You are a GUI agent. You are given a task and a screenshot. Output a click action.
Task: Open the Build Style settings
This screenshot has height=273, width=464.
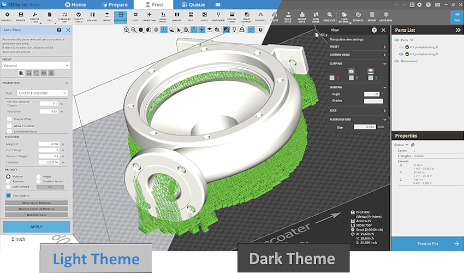(288, 17)
